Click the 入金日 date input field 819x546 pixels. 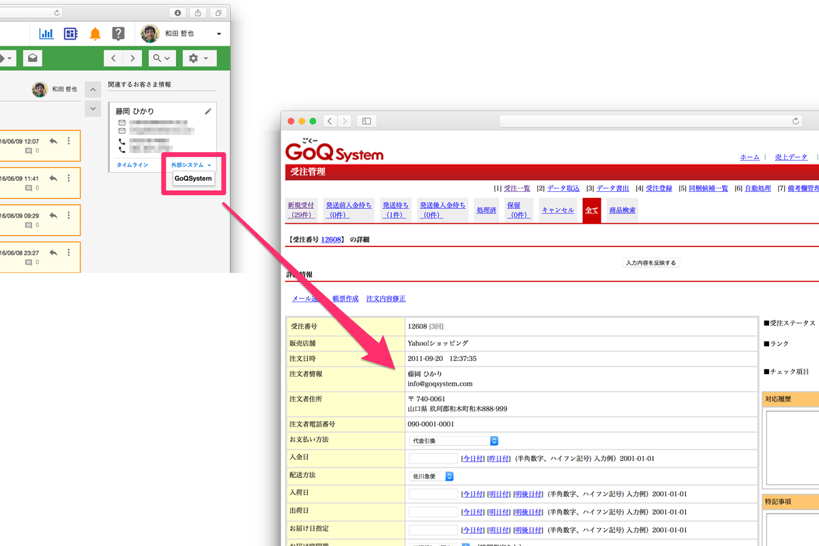[433, 459]
